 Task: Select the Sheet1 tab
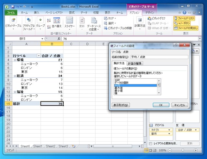[38, 146]
